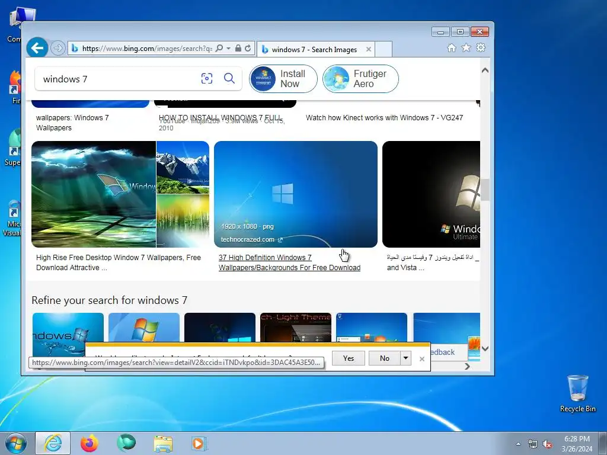Open the green globe browser taskbar icon
This screenshot has width=607, height=455.
(126, 443)
